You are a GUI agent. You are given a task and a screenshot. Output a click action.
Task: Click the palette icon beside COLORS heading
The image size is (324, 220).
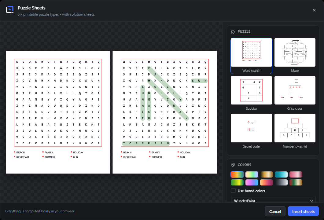[233, 165]
